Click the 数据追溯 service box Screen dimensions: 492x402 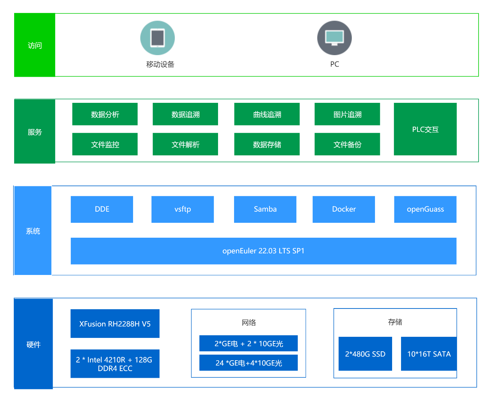coord(185,114)
